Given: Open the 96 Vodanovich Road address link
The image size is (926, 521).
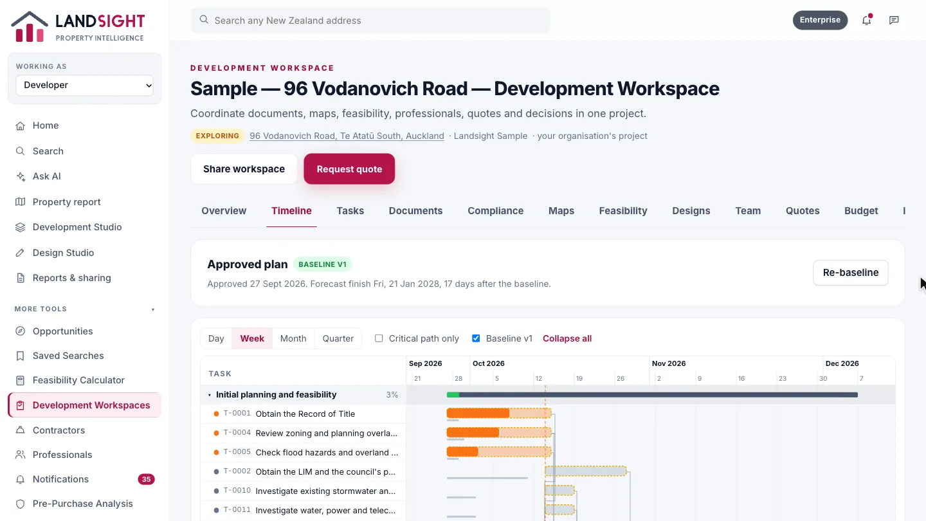Looking at the screenshot, I should (x=347, y=136).
